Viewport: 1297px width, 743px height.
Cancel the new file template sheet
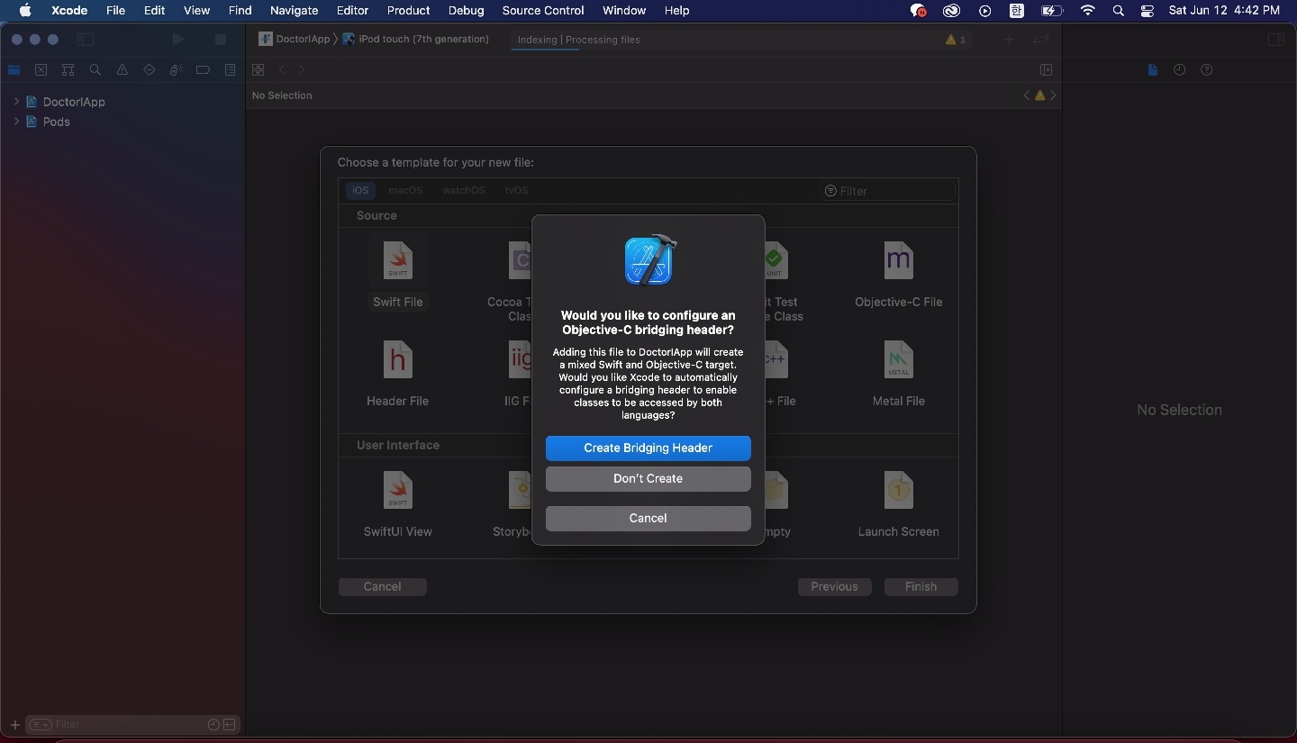coord(382,586)
